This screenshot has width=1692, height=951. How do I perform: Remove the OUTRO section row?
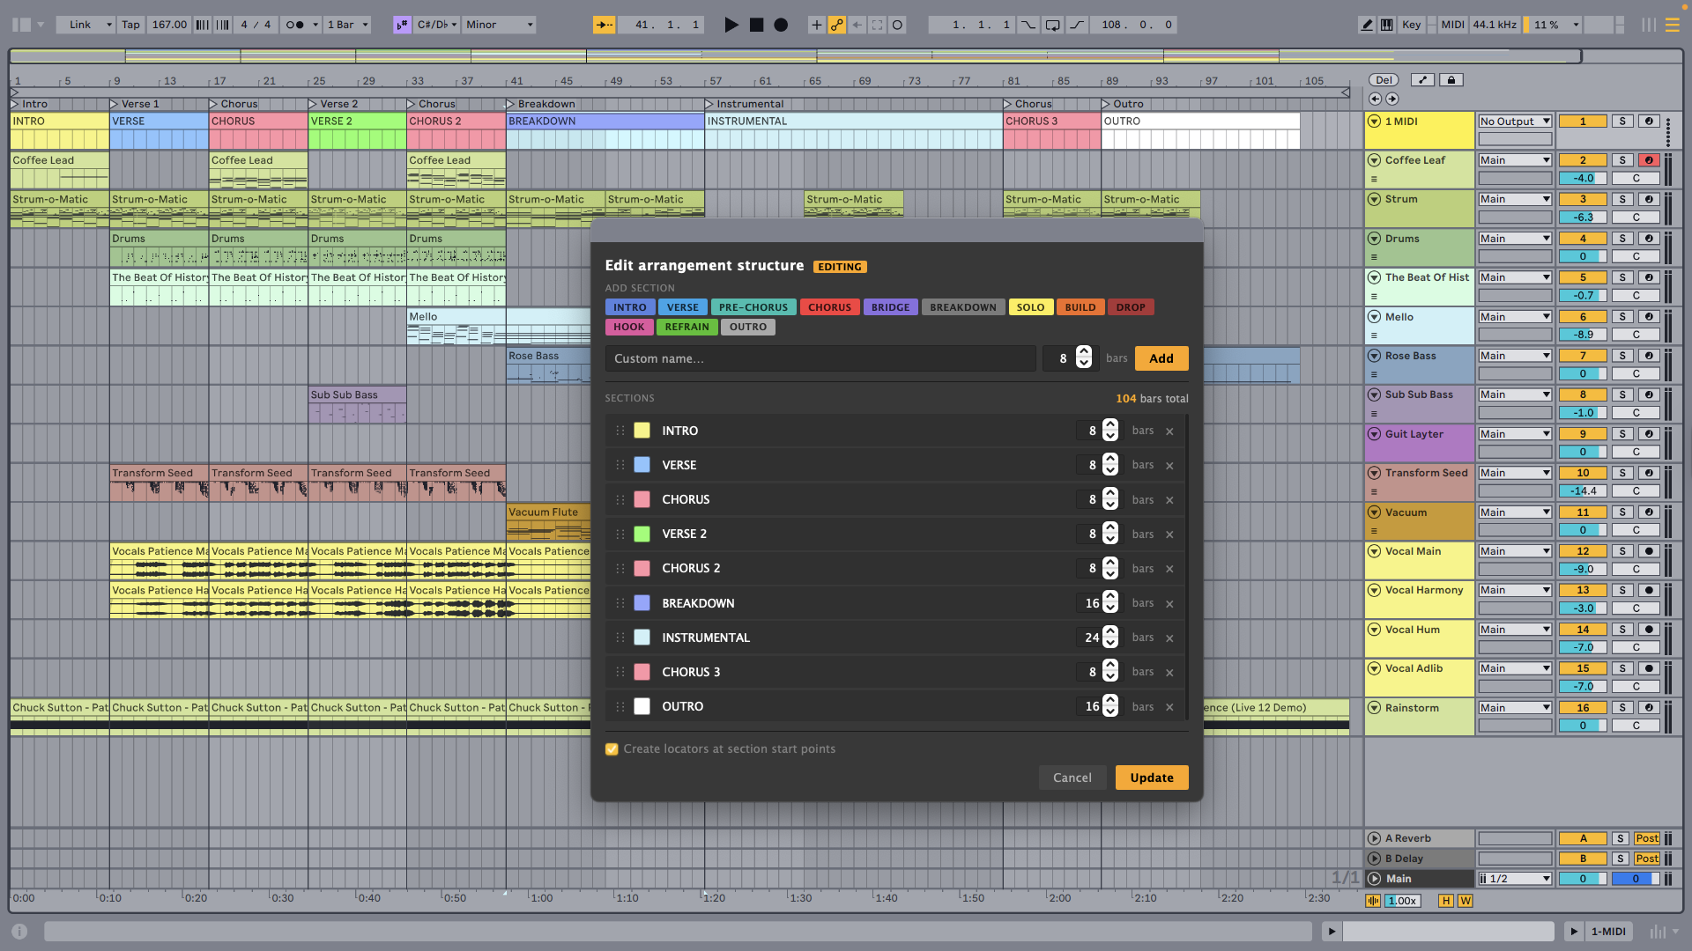pyautogui.click(x=1169, y=707)
